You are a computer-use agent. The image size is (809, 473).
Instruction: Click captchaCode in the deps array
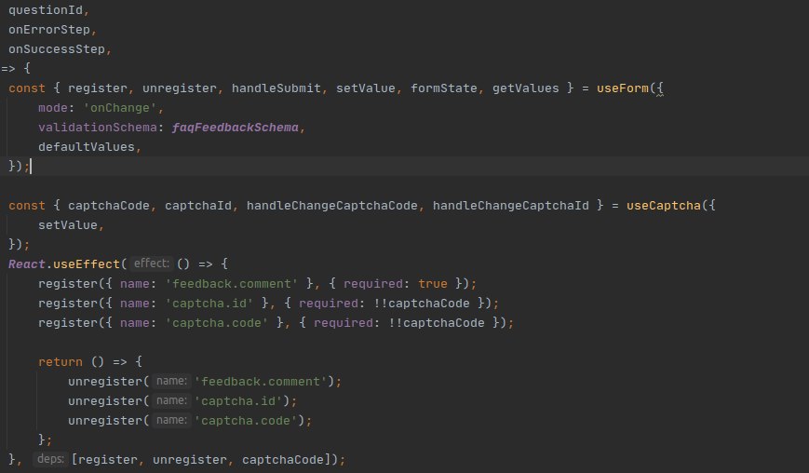283,460
